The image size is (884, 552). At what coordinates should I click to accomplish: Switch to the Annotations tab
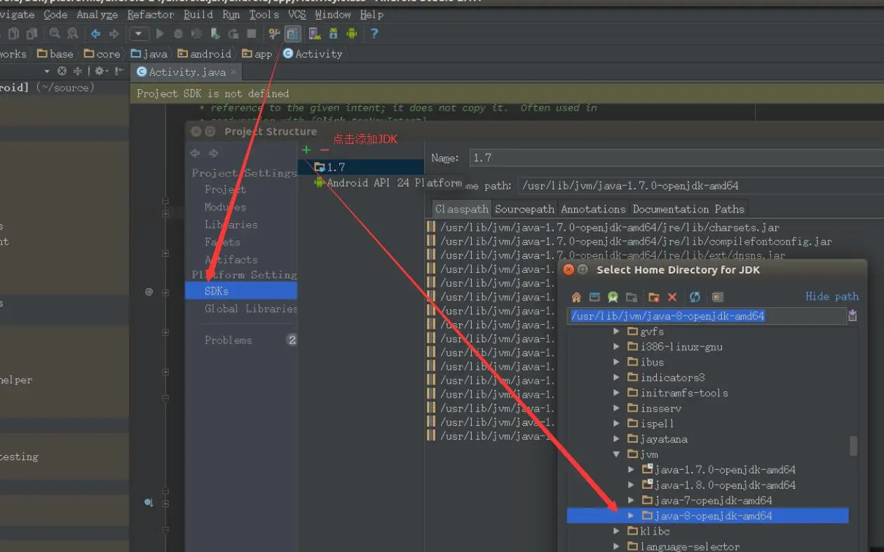(593, 209)
